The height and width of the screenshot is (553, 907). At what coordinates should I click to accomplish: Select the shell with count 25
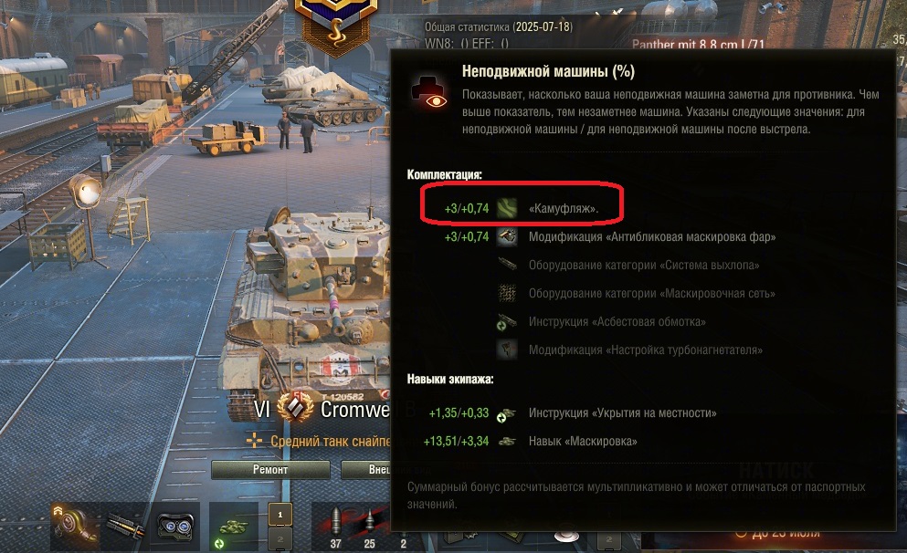[x=369, y=527]
